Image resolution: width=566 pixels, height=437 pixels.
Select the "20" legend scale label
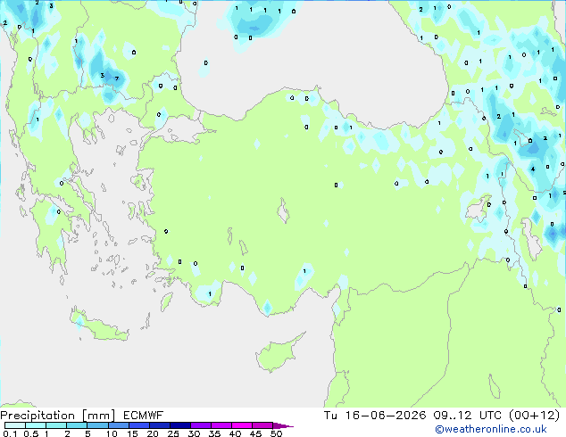point(153,433)
